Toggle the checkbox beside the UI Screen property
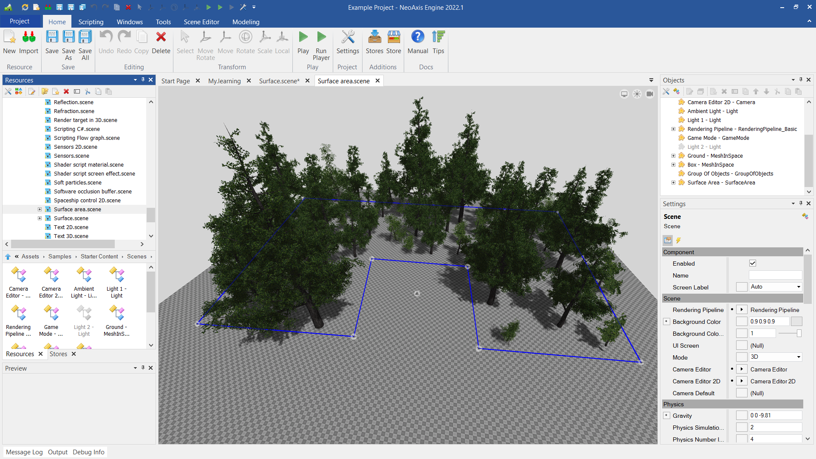The height and width of the screenshot is (459, 816). point(742,346)
